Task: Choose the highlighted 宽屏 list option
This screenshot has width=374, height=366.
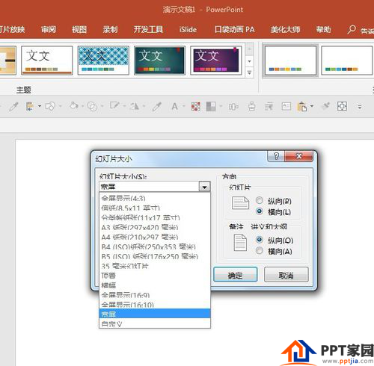Action: point(155,314)
